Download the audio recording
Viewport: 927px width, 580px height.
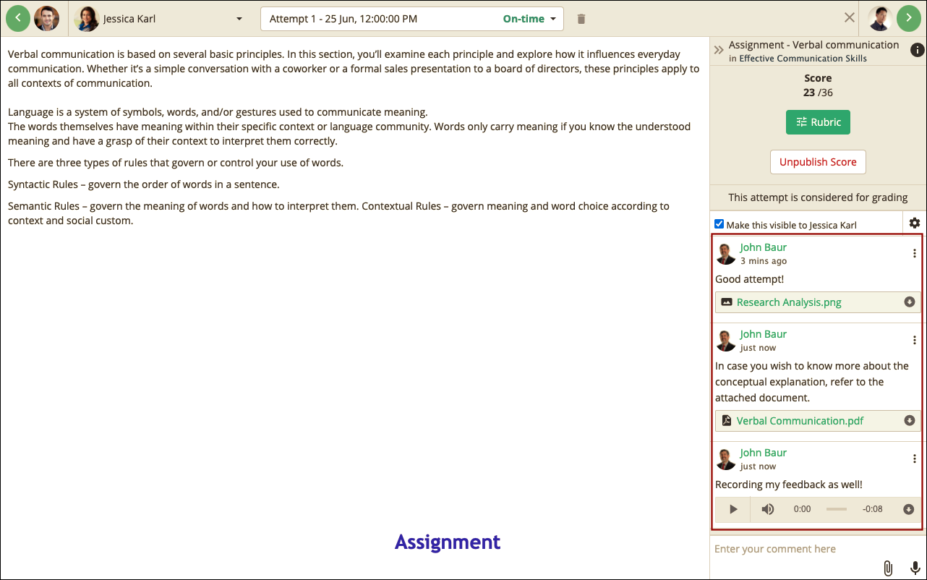point(910,509)
